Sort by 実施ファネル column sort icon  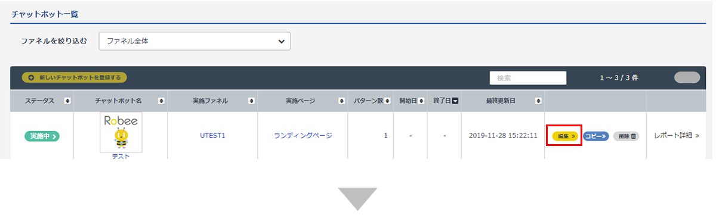pos(251,101)
